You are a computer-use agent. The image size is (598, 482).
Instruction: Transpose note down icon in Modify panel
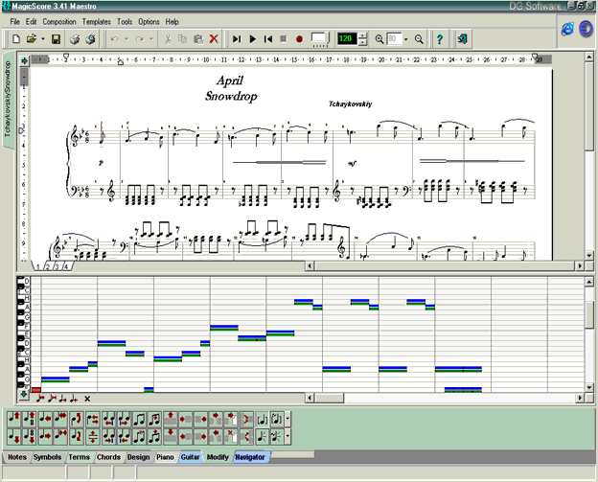(14, 436)
